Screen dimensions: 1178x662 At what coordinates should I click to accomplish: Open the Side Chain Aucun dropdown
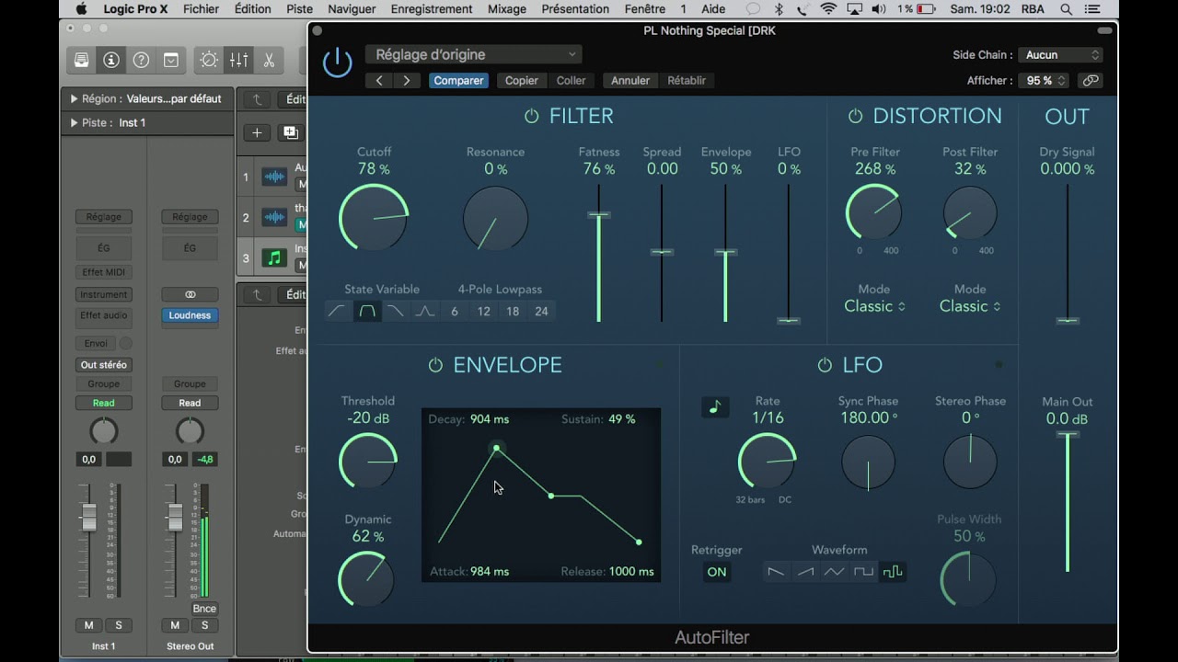[x=1061, y=55]
